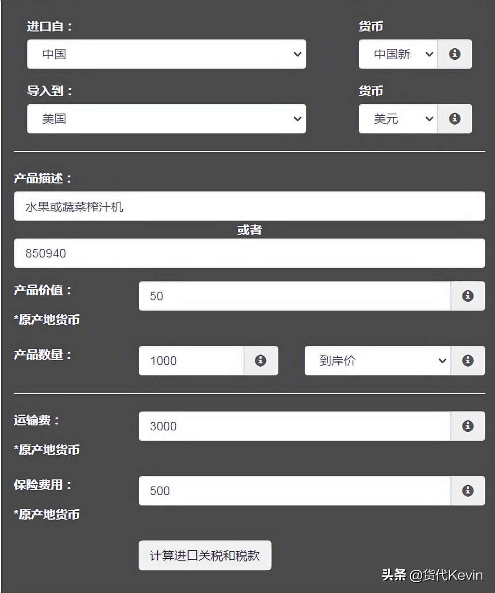Click the info icon beside the 美元 currency dropdown
495x593 pixels.
coord(455,119)
